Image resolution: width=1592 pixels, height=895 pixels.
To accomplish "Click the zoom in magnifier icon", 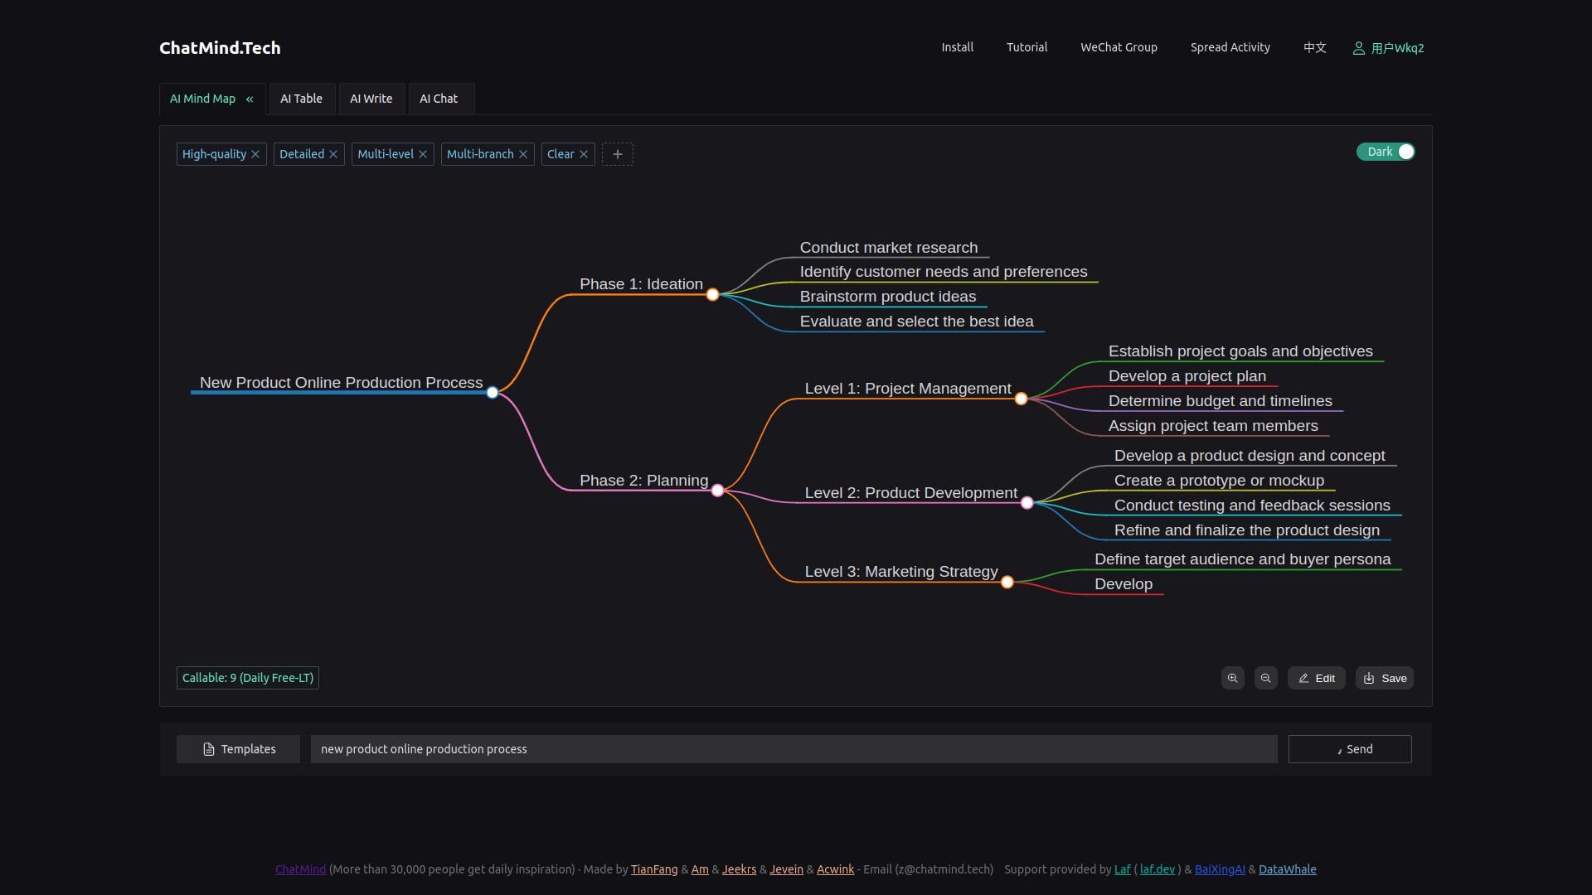I will (x=1233, y=678).
